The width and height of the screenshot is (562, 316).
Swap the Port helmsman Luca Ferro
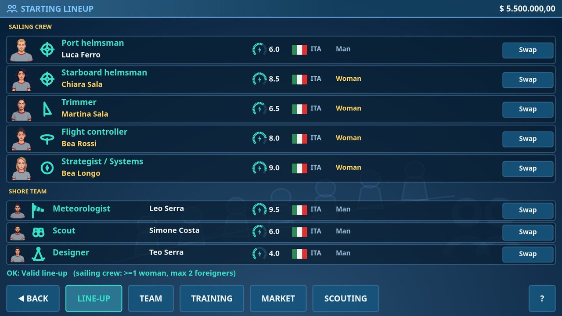tap(528, 50)
